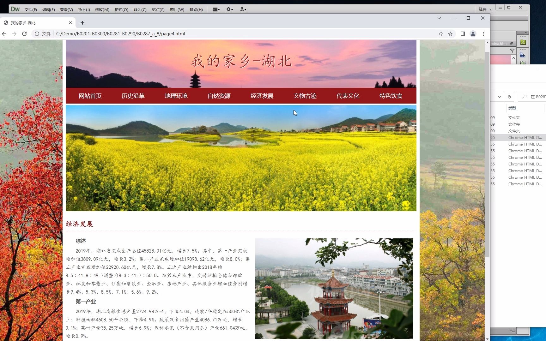Click the site information icon by the URL
The width and height of the screenshot is (546, 341).
(x=37, y=34)
